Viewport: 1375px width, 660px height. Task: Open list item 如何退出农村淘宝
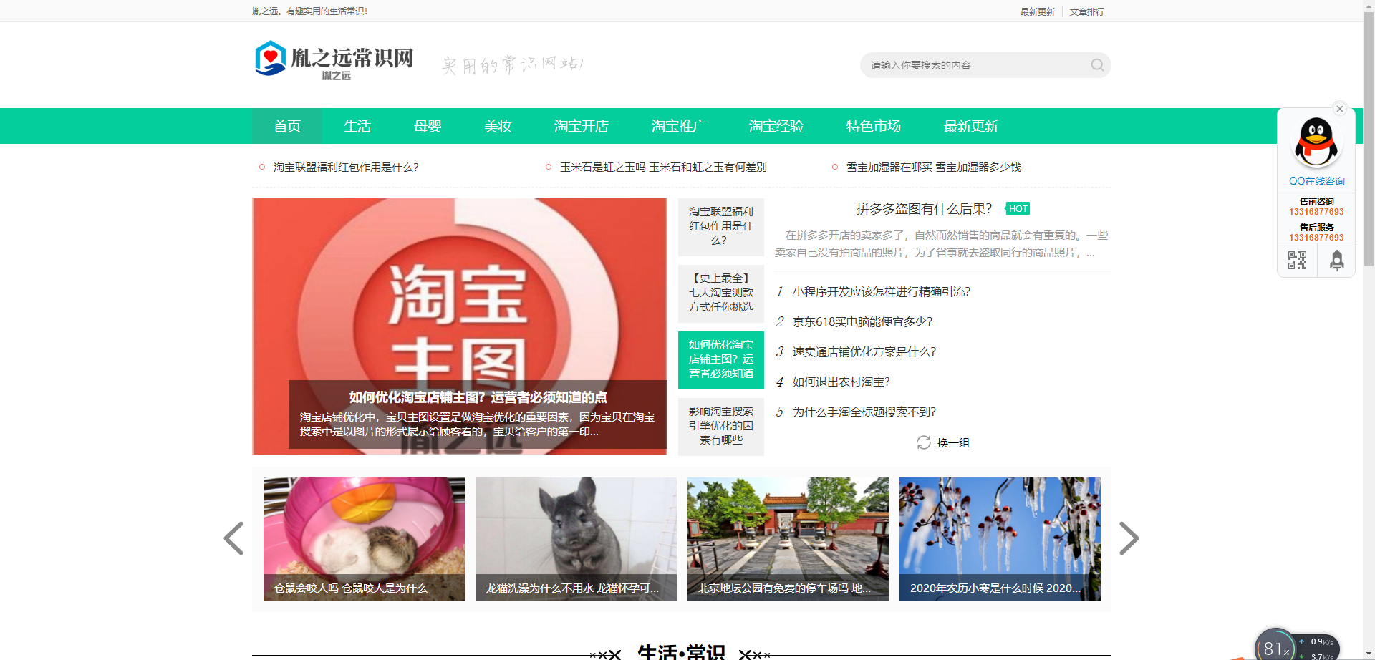coord(841,382)
